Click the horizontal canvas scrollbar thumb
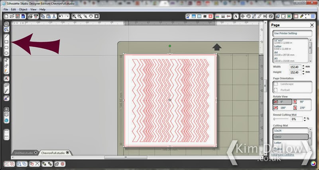Viewport: 319px width, 170px height. click(126, 157)
